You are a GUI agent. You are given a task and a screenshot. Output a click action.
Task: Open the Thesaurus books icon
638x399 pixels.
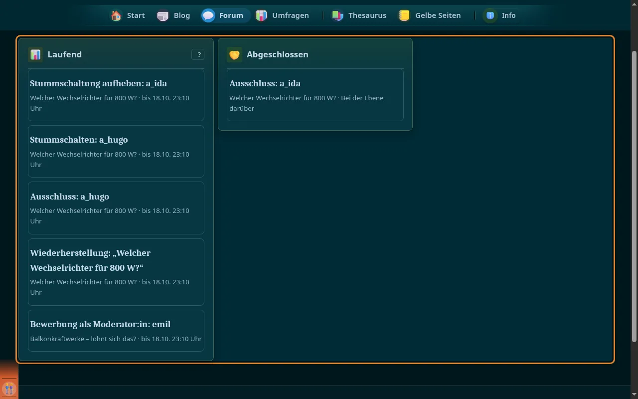[x=337, y=15]
